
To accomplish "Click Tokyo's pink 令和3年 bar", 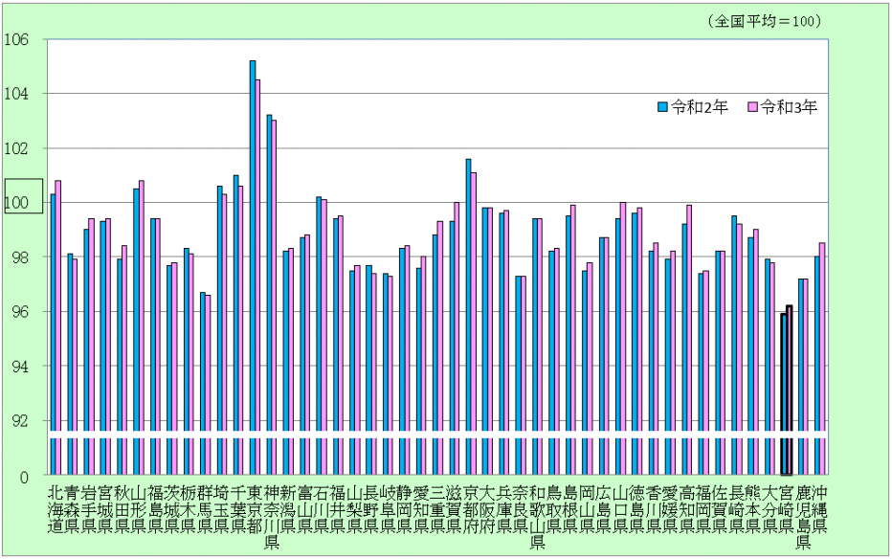I will [x=257, y=277].
